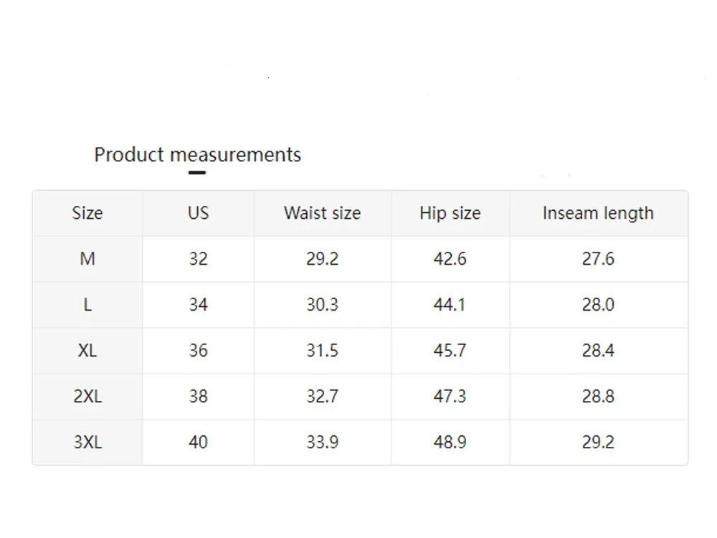Click inseam length value 27.6

(598, 259)
